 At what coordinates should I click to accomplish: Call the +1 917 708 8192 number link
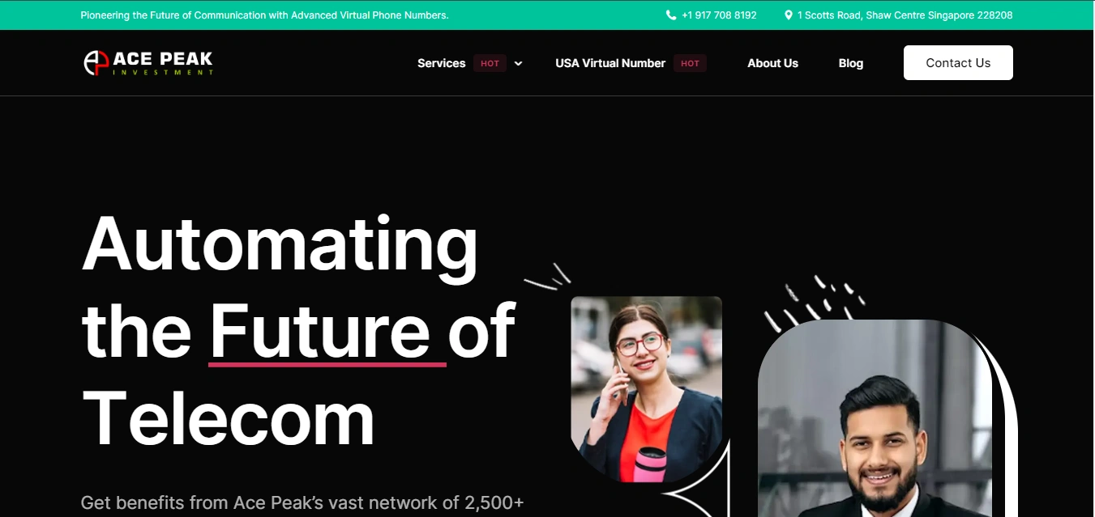click(x=719, y=15)
